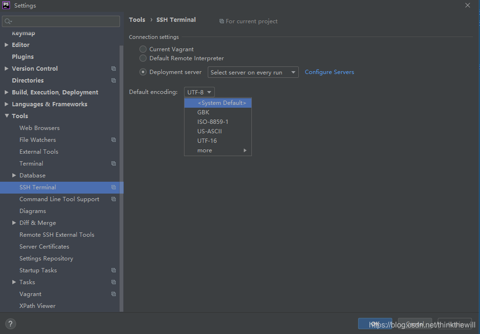The width and height of the screenshot is (480, 334).
Task: Click the PhpStorm logo icon in title bar
Action: [x=6, y=5]
